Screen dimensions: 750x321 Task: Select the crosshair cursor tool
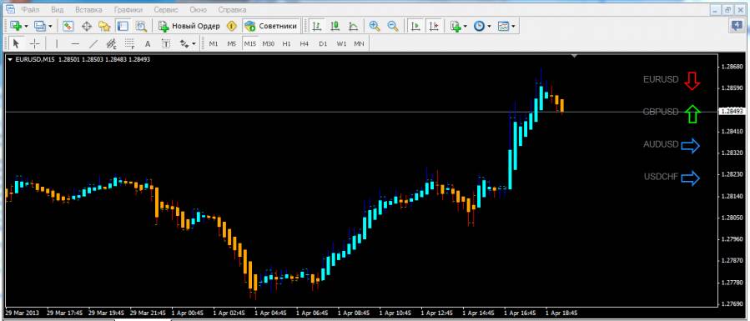click(x=35, y=43)
